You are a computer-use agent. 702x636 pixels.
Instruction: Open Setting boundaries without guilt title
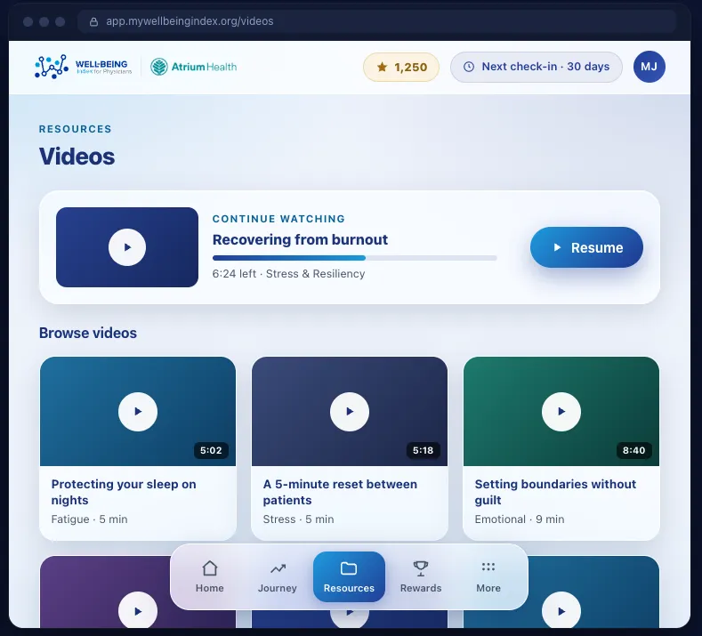coord(555,492)
